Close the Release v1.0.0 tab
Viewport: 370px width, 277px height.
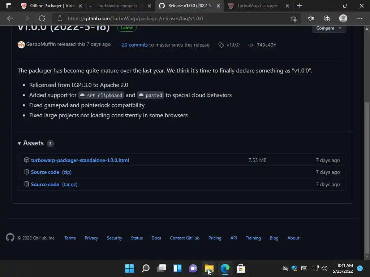[x=219, y=6]
